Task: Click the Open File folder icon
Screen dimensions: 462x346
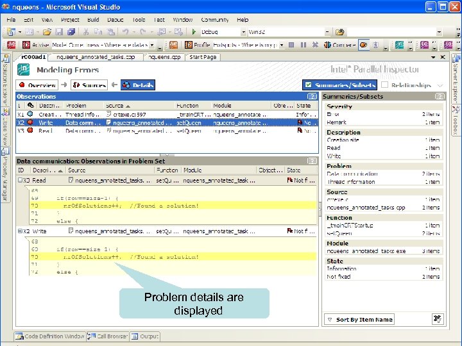Action: click(x=47, y=32)
